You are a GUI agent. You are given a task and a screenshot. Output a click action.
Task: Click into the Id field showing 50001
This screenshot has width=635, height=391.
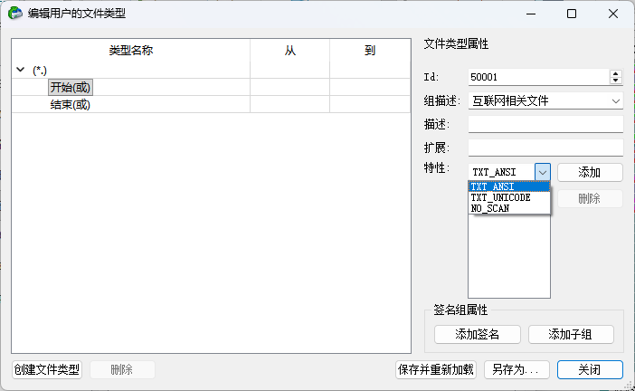click(538, 77)
